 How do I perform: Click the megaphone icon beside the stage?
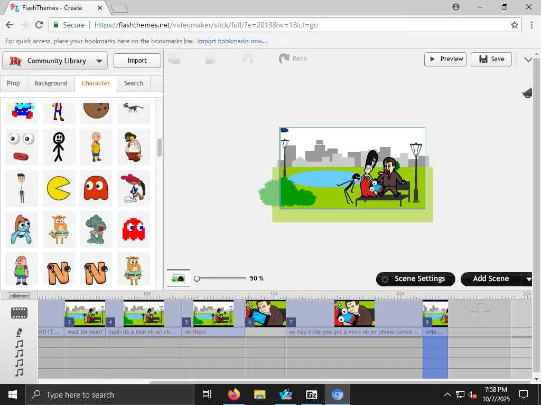[x=527, y=93]
